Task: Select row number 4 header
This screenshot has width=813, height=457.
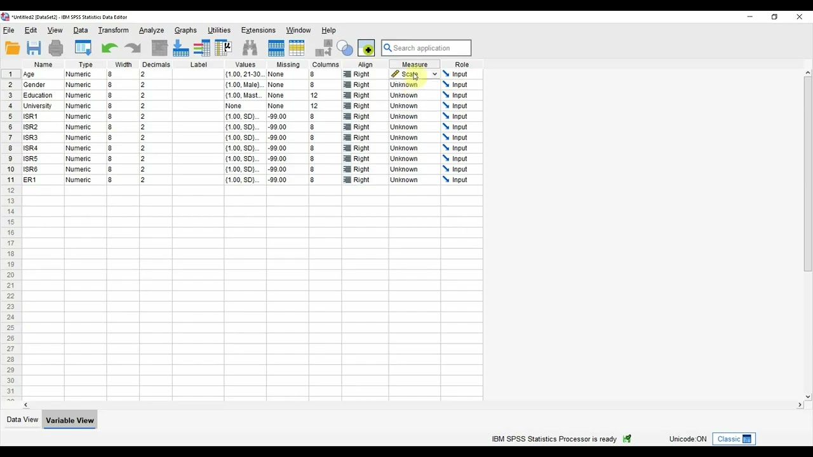Action: (11, 106)
